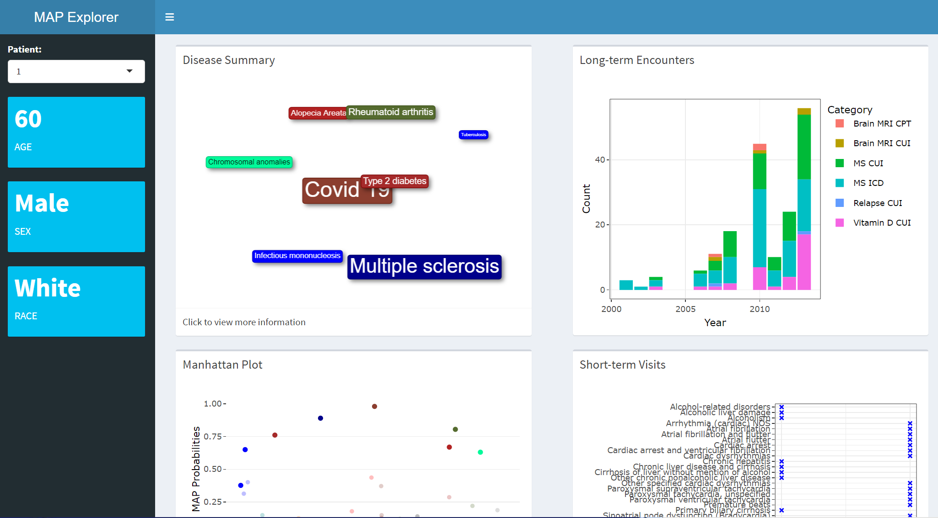Click the small Tuberculosis tag
This screenshot has width=938, height=518.
(x=473, y=135)
